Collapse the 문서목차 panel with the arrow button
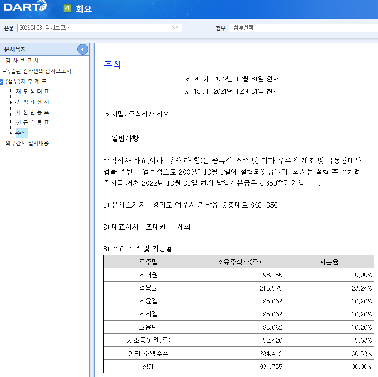The image size is (378, 377). [83, 49]
